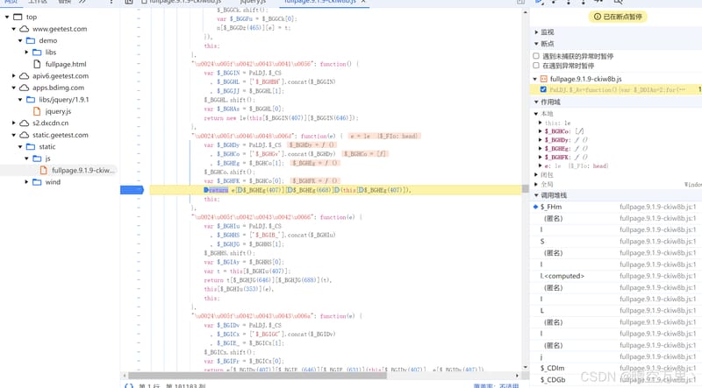This screenshot has height=388, width=702.
Task: Click the static.geetest.com cloud icon
Action: [x=25, y=135]
